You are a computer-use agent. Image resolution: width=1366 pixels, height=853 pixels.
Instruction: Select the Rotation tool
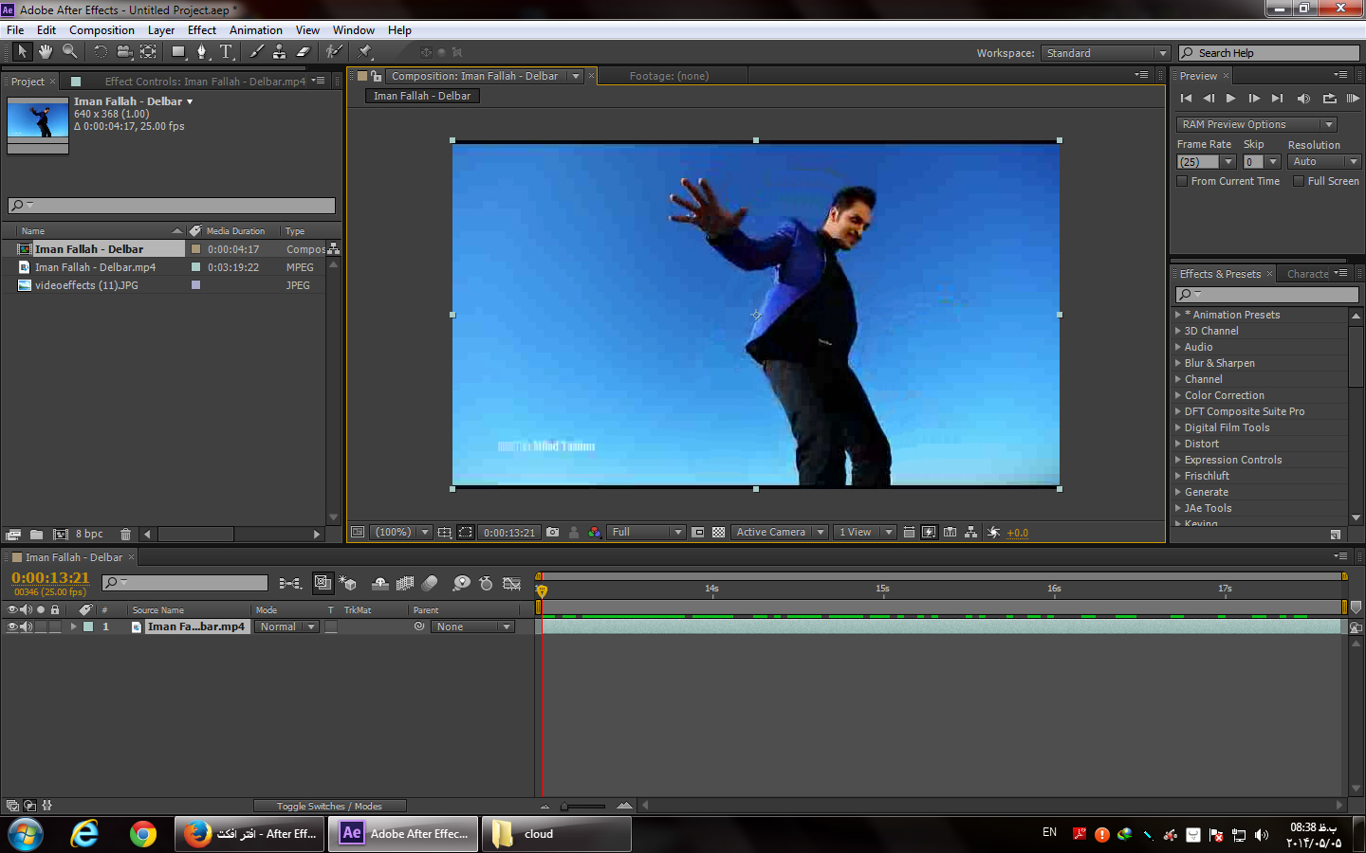101,52
